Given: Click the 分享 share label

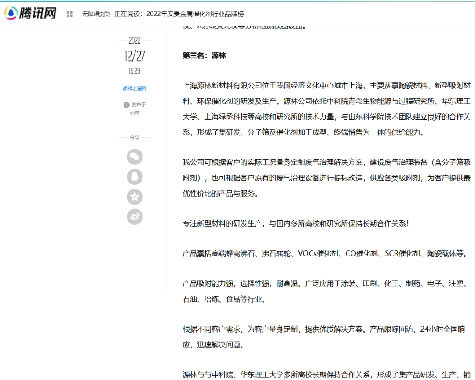Looking at the screenshot, I should (135, 137).
